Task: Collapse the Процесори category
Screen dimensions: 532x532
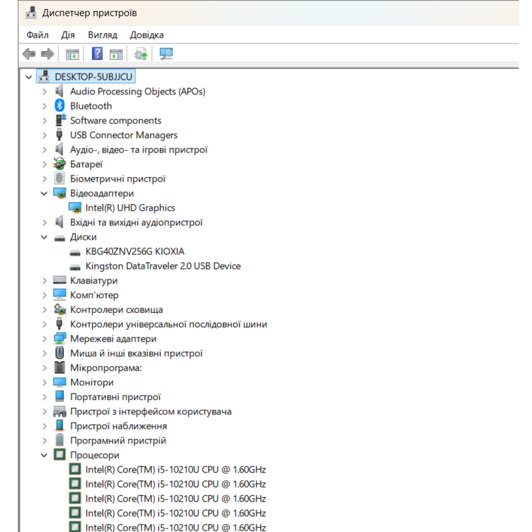Action: coord(44,455)
